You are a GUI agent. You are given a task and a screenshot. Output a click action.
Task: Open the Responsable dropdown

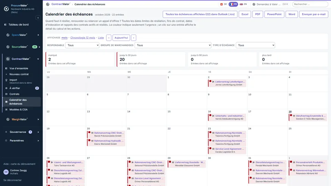pyautogui.click(x=82, y=45)
